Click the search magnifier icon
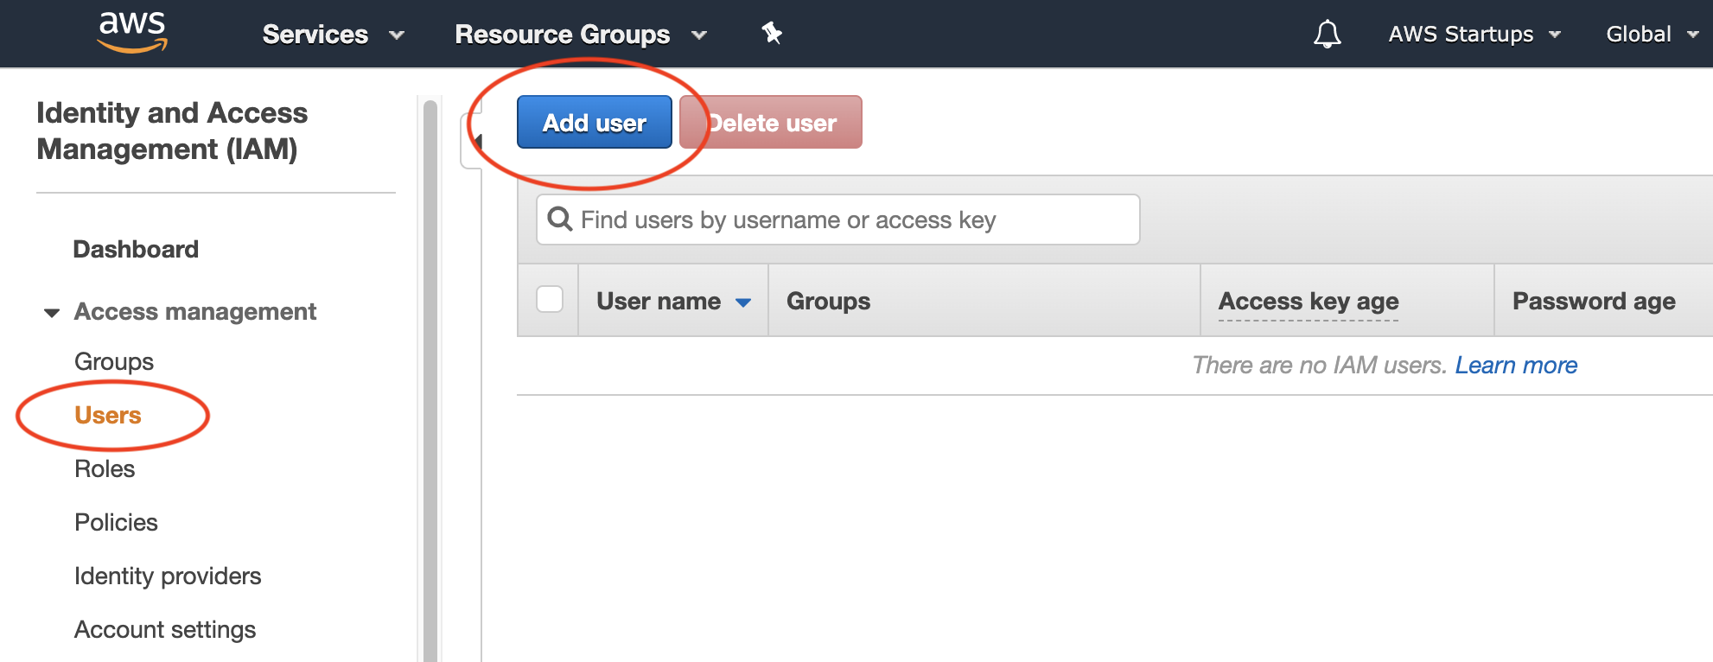This screenshot has width=1713, height=662. (560, 220)
